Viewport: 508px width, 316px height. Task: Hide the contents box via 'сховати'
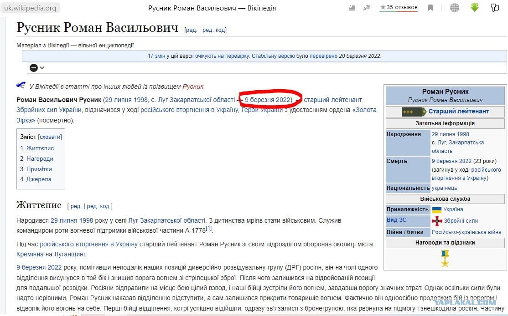50,137
